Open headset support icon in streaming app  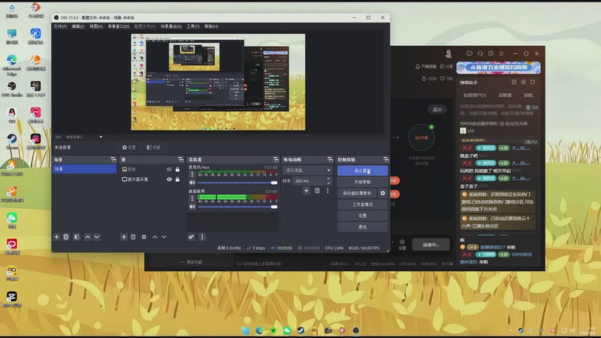coord(480,53)
